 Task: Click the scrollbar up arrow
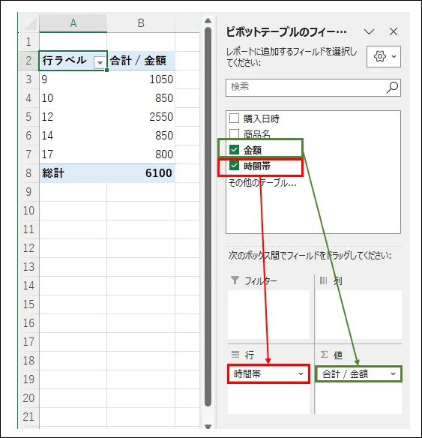(x=208, y=21)
